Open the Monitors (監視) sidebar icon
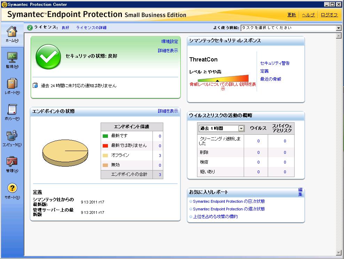Image resolution: width=344 pixels, height=259 pixels. point(12,57)
